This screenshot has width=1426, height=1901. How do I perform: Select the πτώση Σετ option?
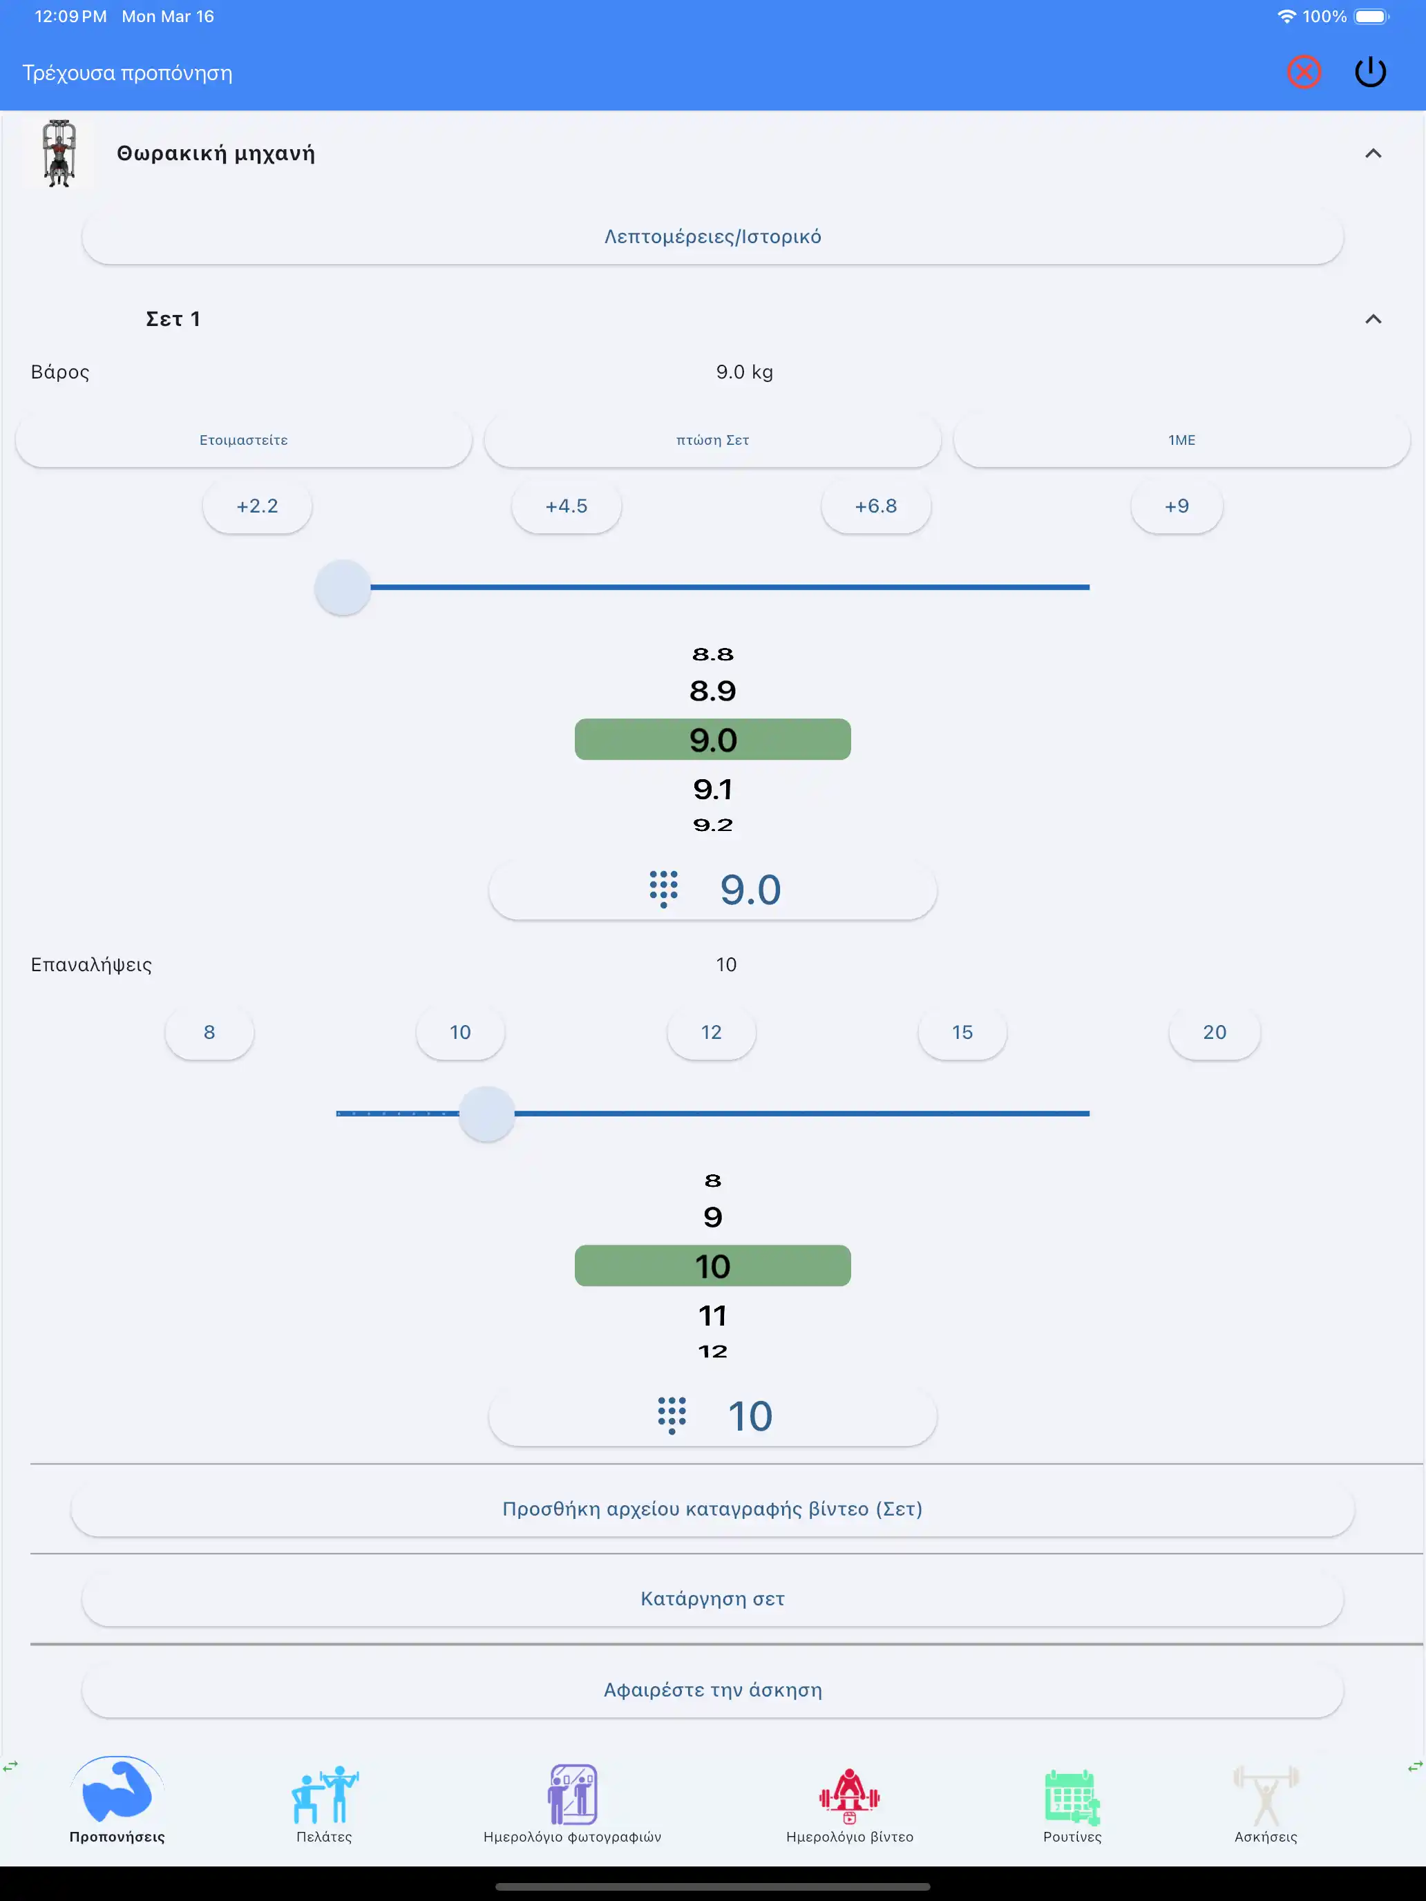click(712, 440)
